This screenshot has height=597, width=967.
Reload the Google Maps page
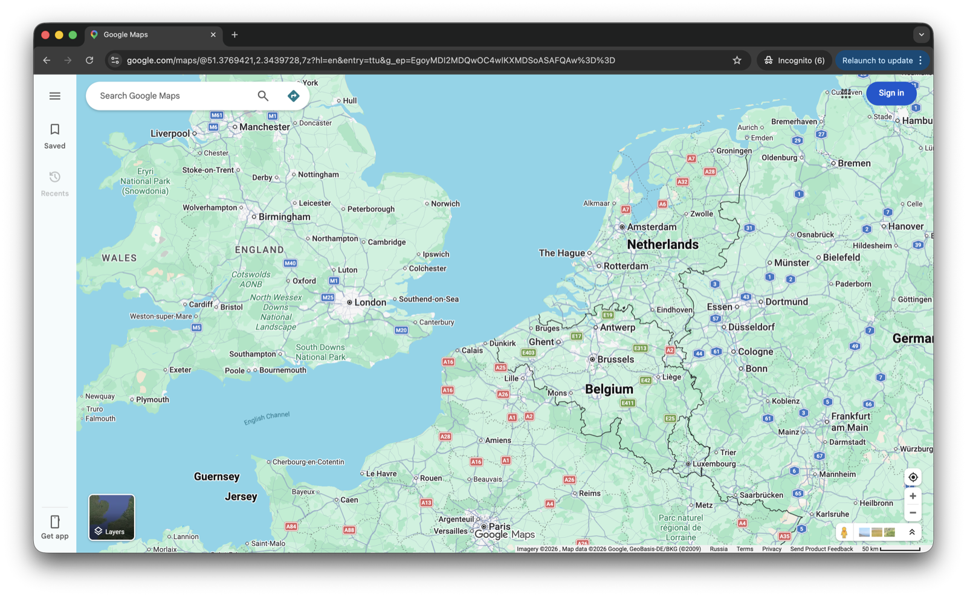click(89, 60)
